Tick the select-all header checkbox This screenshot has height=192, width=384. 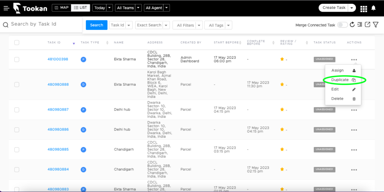click(16, 43)
